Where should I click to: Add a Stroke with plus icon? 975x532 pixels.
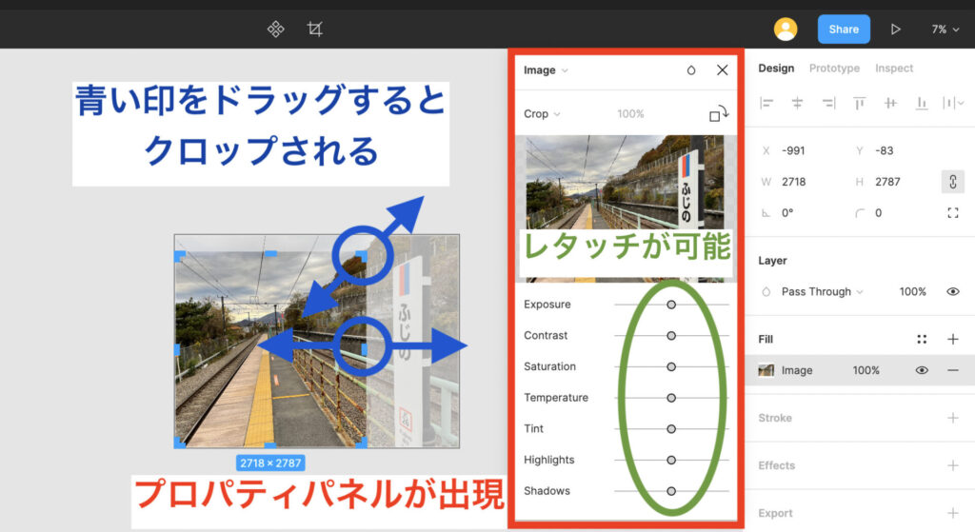pos(952,418)
